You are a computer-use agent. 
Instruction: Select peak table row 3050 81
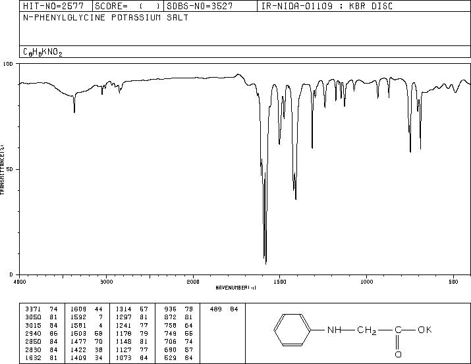(x=41, y=317)
